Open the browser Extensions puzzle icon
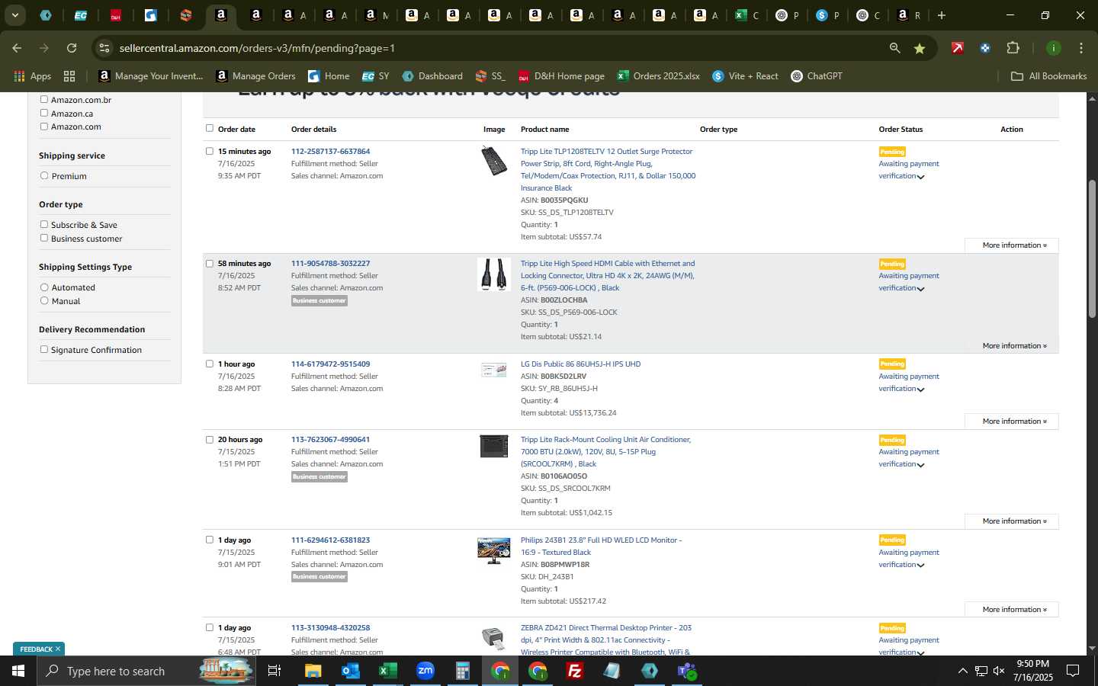This screenshot has height=686, width=1098. [x=1013, y=48]
